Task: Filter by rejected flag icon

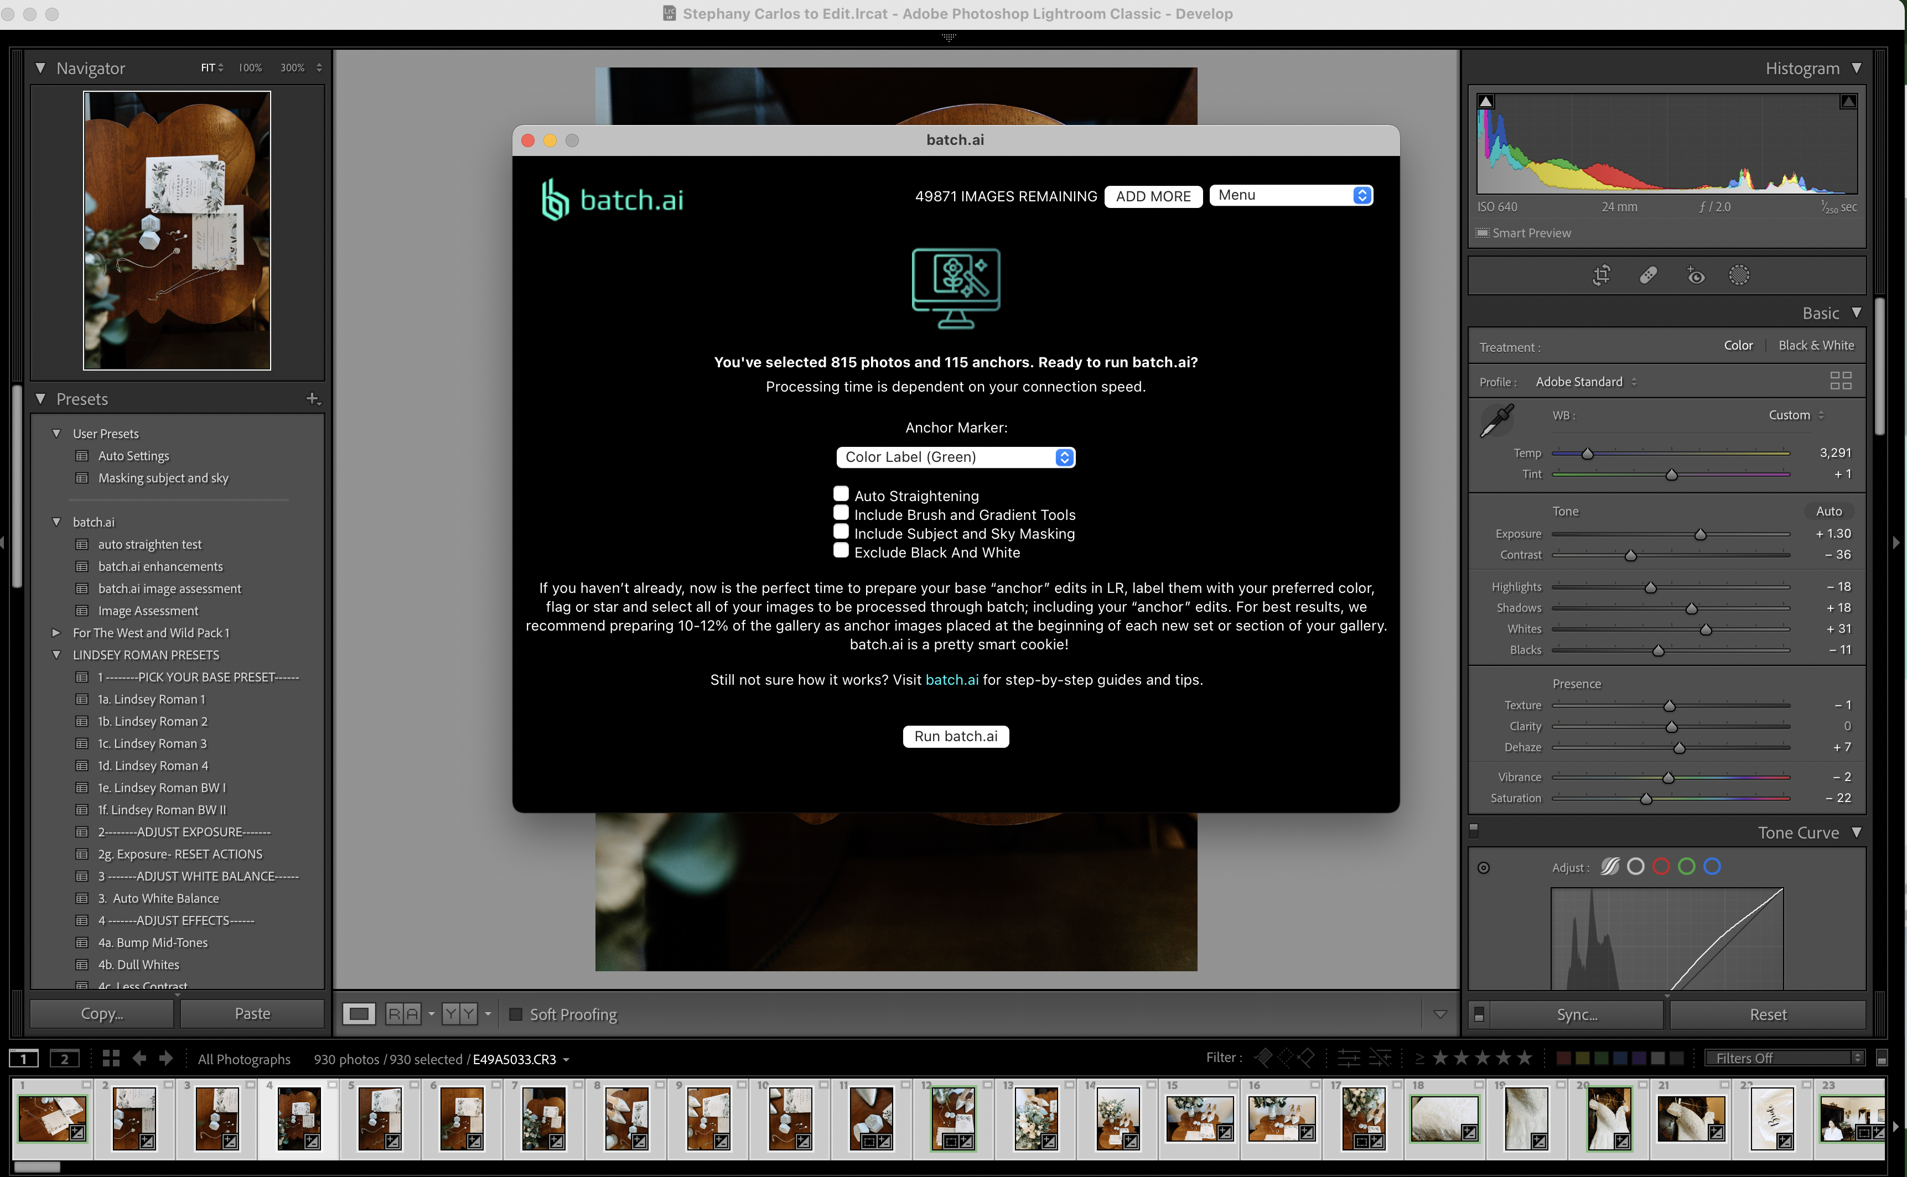Action: tap(1306, 1058)
